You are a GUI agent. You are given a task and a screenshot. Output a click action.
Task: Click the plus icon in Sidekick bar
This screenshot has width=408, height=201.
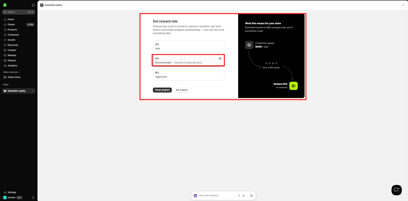[239, 196]
